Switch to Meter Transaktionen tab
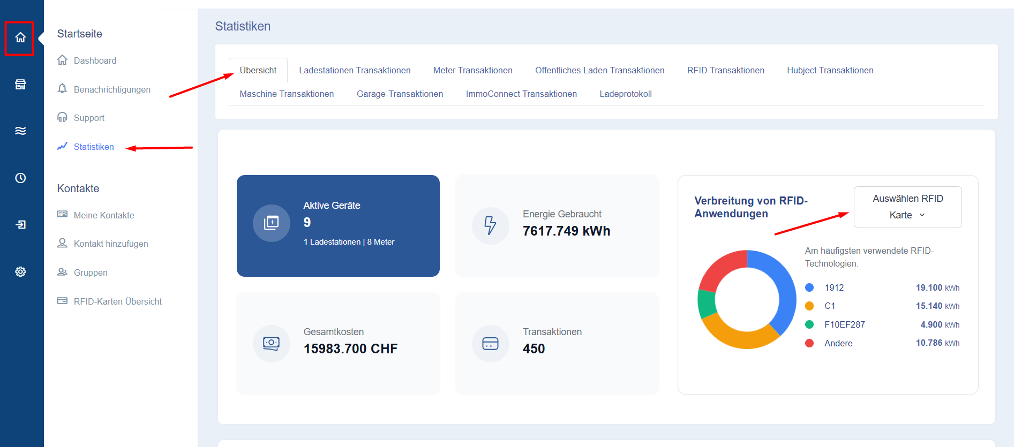The width and height of the screenshot is (1014, 447). click(x=473, y=70)
